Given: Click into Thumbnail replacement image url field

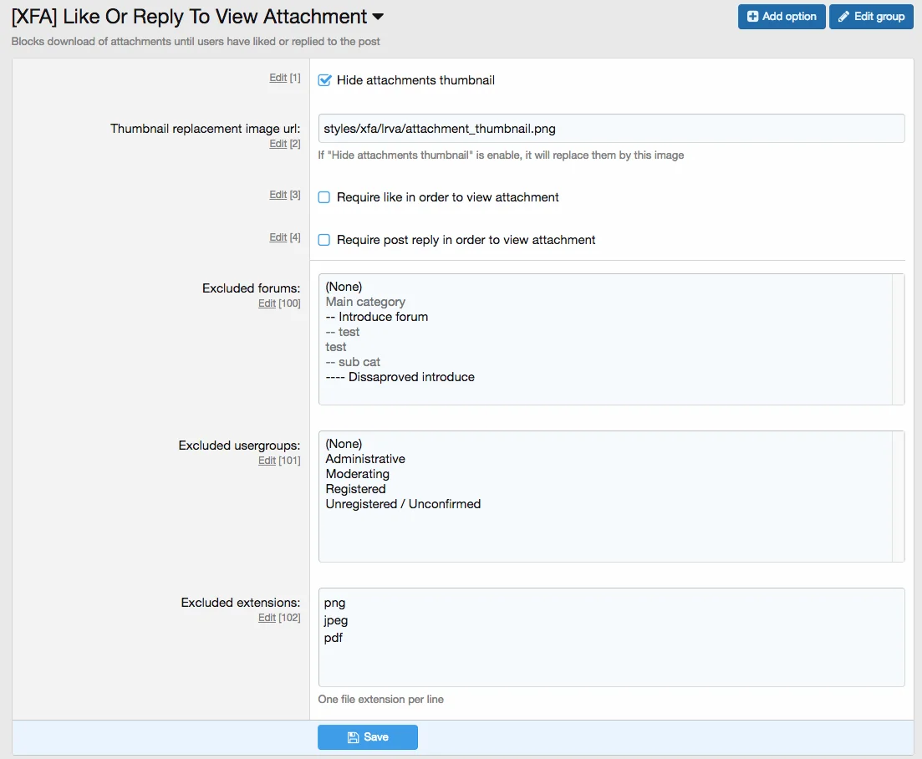Looking at the screenshot, I should click(610, 129).
